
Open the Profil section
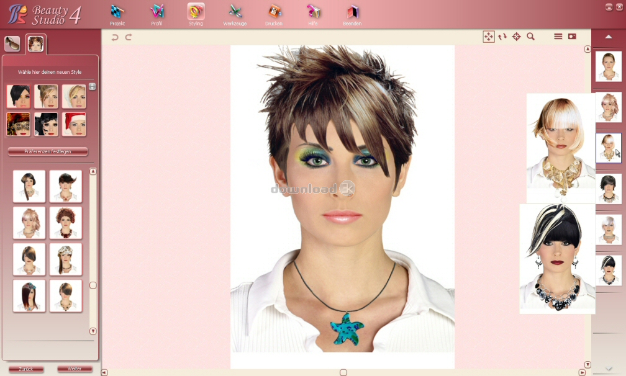(x=156, y=12)
